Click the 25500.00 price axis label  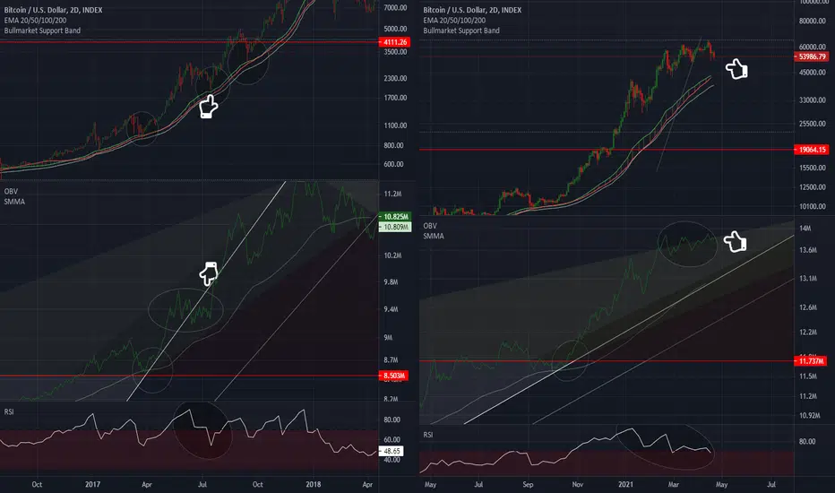point(812,124)
